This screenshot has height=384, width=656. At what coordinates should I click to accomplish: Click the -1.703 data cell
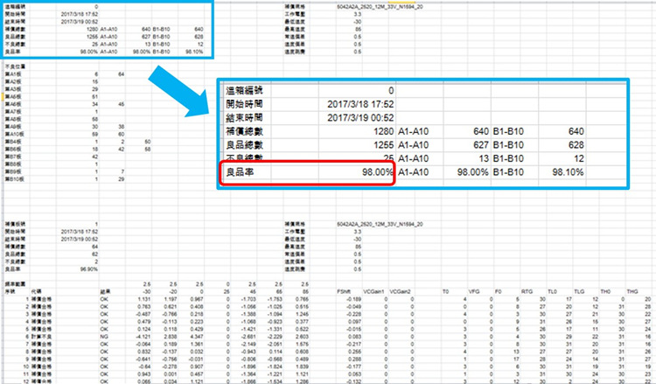pos(249,298)
